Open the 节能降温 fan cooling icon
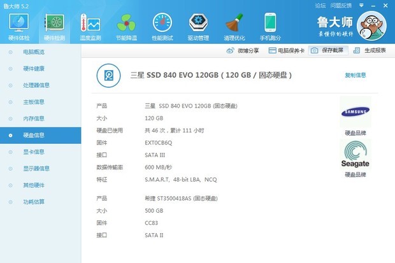 [x=126, y=25]
